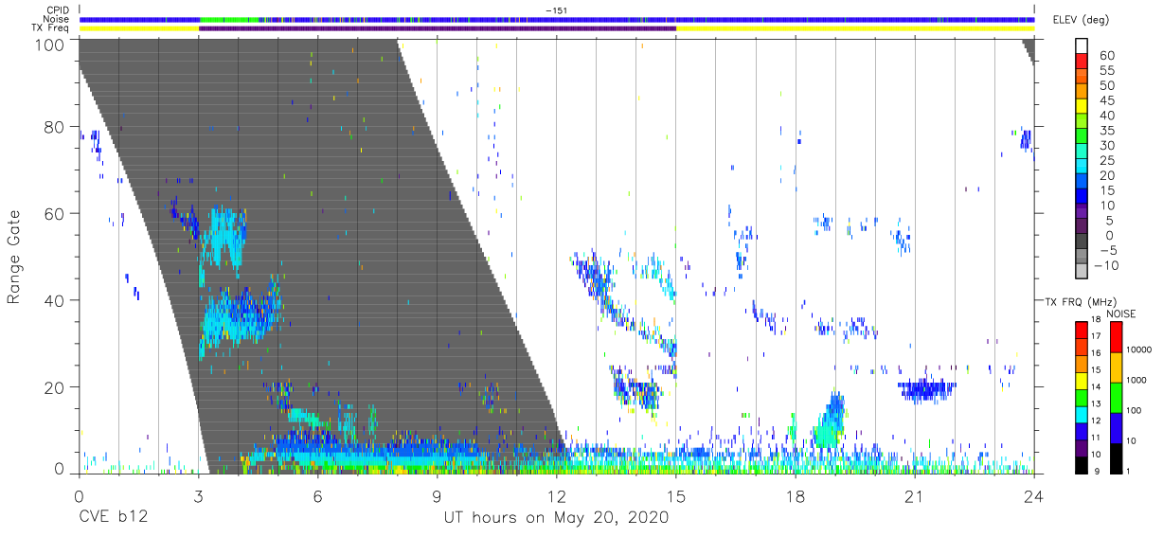
Task: Click the '100' label on the Range Gate axis
Action: tap(50, 44)
